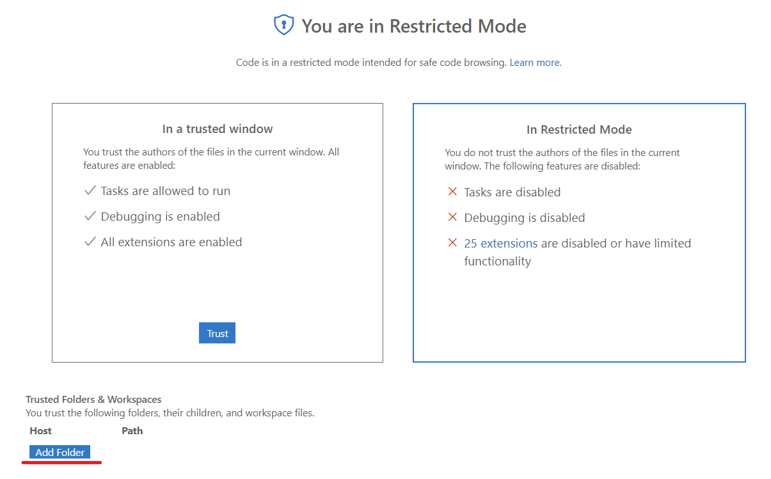Click the "Tasks are allowed to run" text

click(x=166, y=191)
